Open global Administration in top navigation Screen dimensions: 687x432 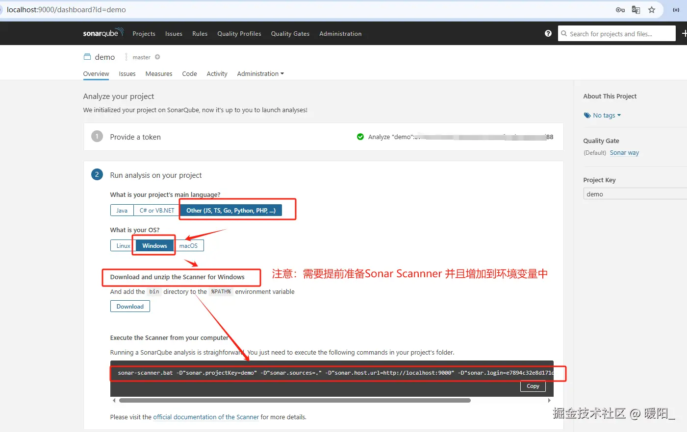pyautogui.click(x=340, y=34)
